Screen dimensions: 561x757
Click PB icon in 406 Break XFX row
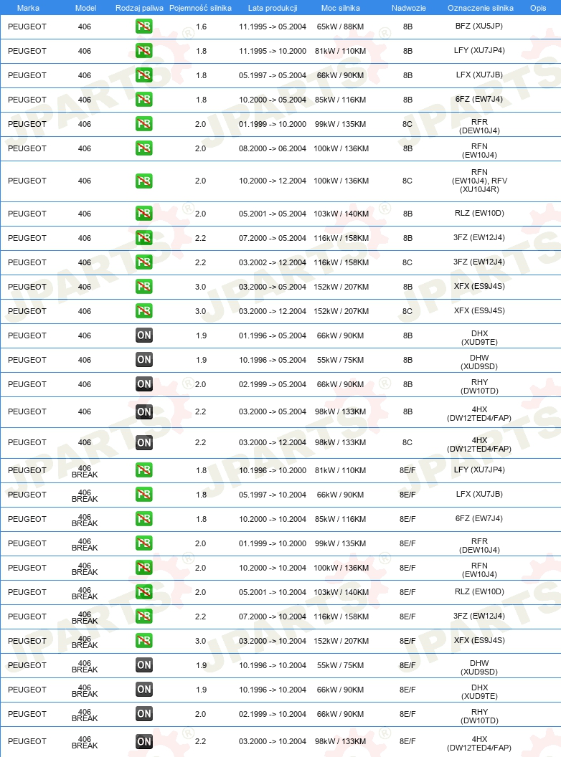144,641
